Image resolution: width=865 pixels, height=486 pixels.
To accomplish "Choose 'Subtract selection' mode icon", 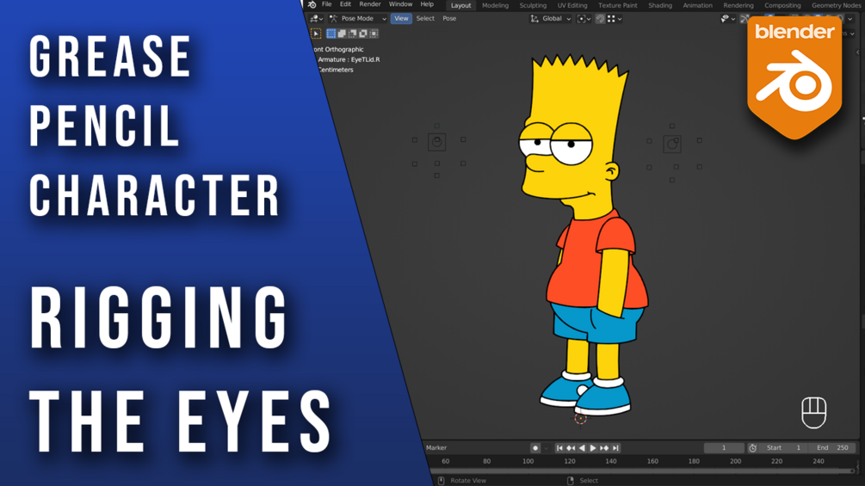I will 352,34.
